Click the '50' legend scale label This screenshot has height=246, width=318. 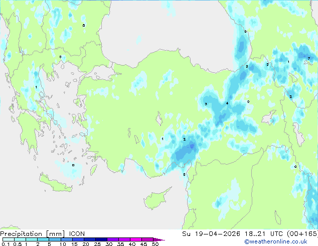pyautogui.click(x=155, y=244)
